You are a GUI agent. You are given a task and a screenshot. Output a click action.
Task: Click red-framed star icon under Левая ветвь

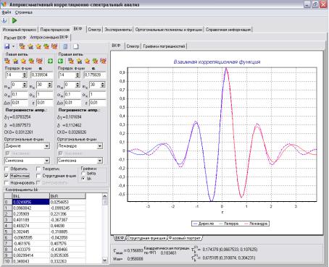pyautogui.click(x=40, y=61)
